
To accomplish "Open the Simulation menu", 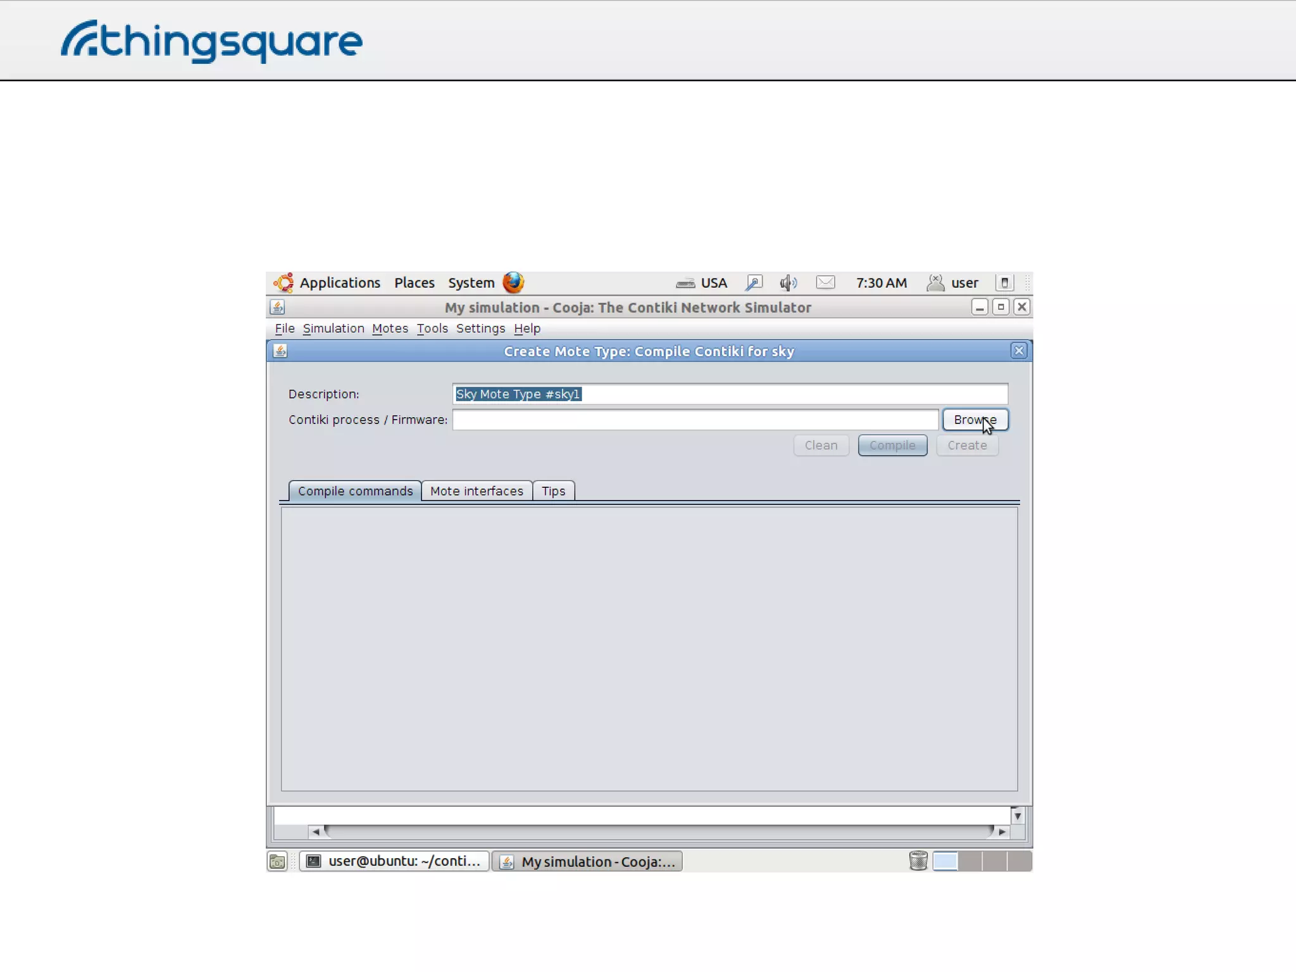I will pyautogui.click(x=333, y=328).
